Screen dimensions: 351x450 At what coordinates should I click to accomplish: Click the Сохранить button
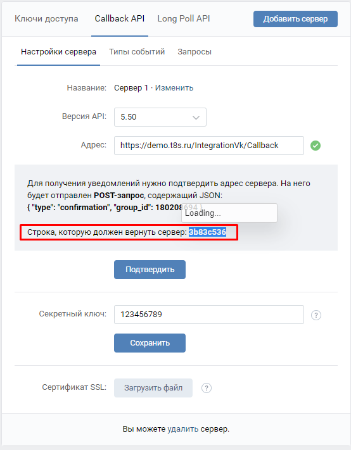(150, 343)
